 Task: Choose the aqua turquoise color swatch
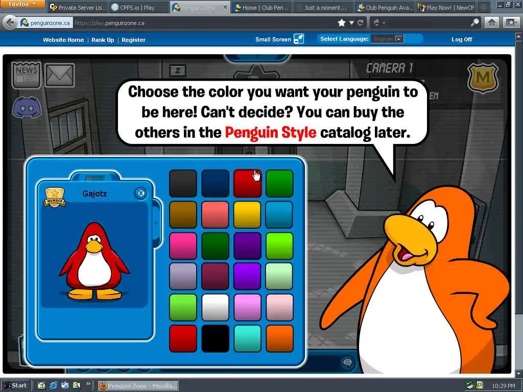[x=247, y=338]
